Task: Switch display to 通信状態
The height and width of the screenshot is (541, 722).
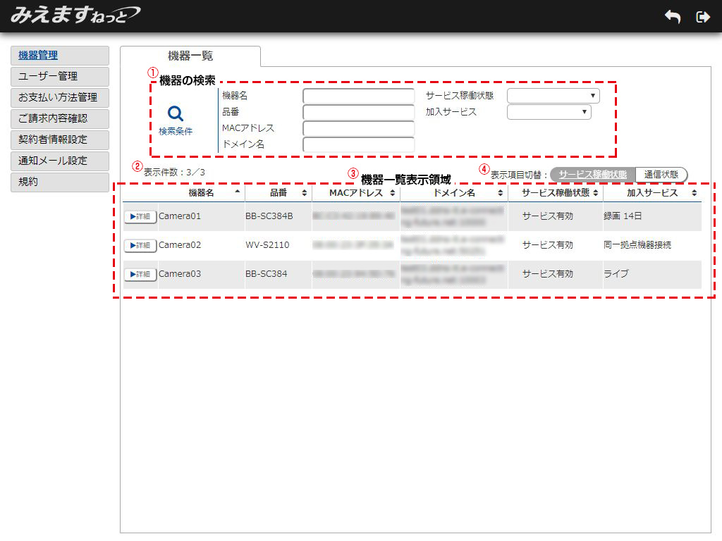Action: [x=661, y=174]
